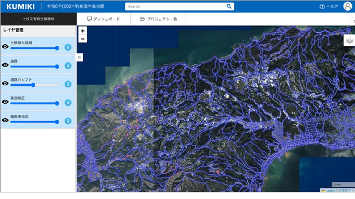355x199 pixels.
Task: Open info for the 道路バッファ layer
Action: coord(68,84)
